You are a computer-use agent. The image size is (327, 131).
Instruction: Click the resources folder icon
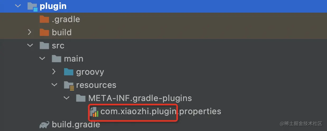(69, 85)
